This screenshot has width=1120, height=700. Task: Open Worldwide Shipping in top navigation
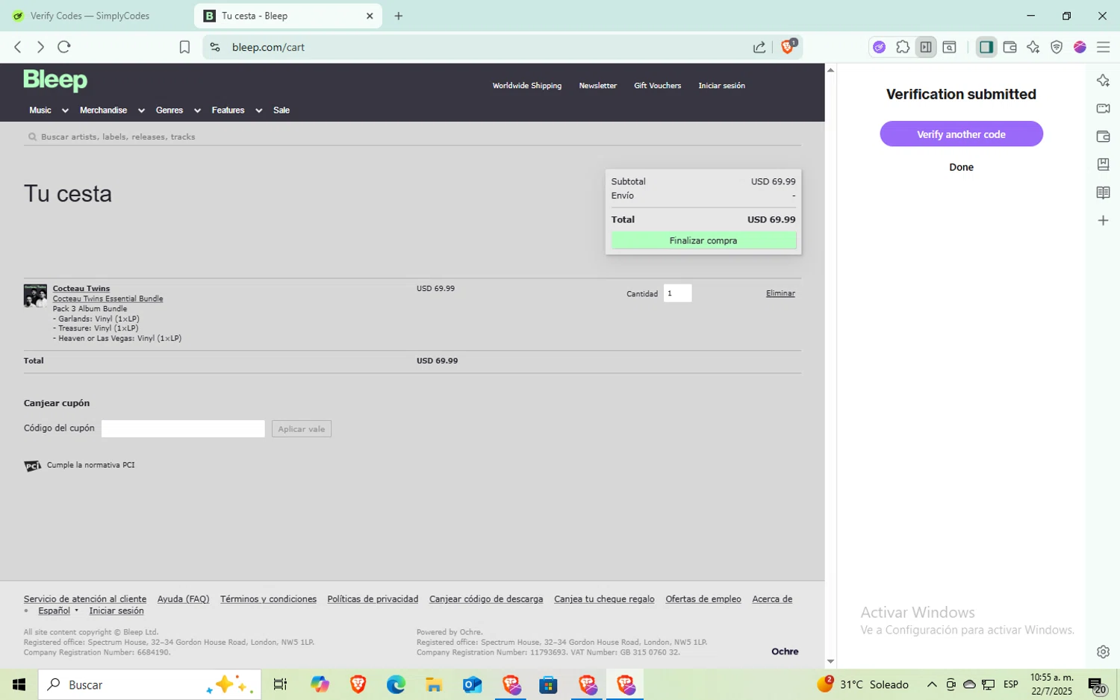527,86
